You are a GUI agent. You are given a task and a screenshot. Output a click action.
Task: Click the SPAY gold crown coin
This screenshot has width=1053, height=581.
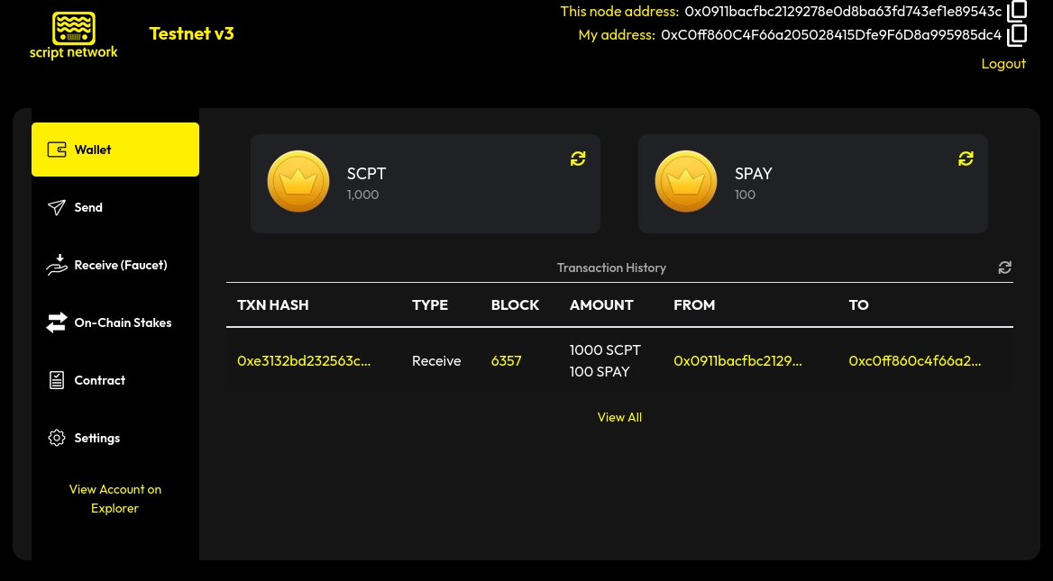pos(685,182)
